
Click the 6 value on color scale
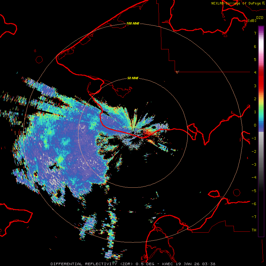[255, 46]
